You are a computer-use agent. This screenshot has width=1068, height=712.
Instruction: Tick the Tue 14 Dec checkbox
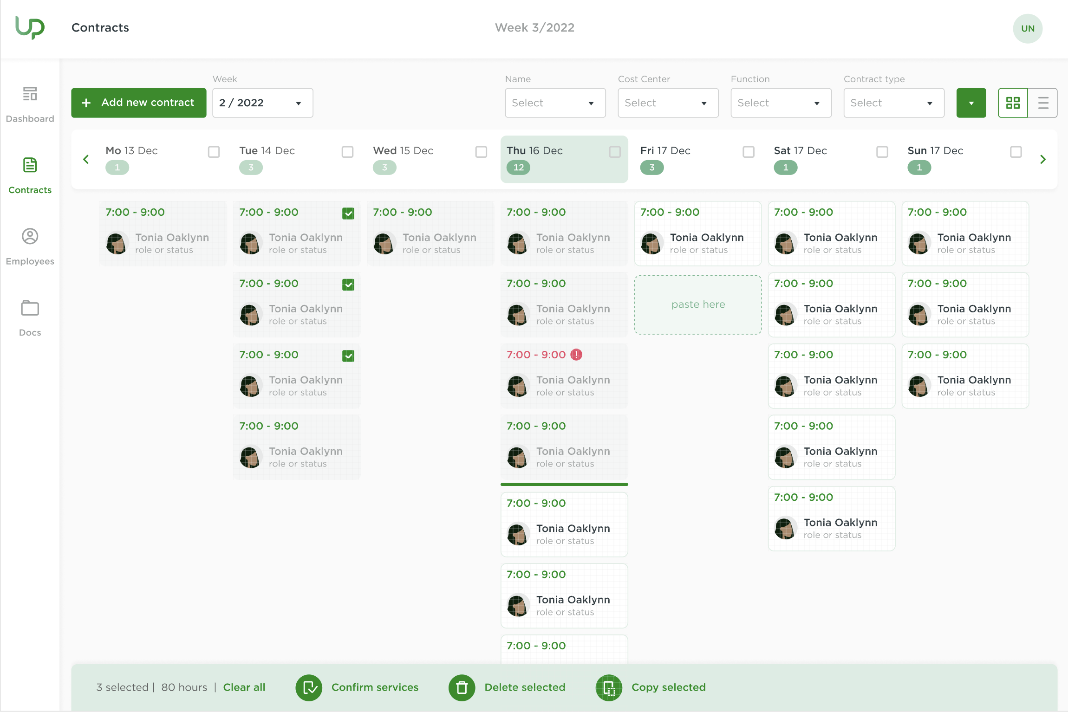(347, 152)
